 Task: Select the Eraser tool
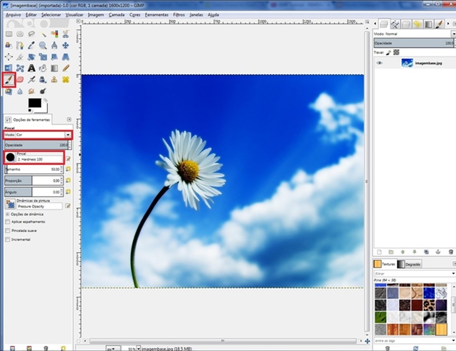pyautogui.click(x=20, y=79)
